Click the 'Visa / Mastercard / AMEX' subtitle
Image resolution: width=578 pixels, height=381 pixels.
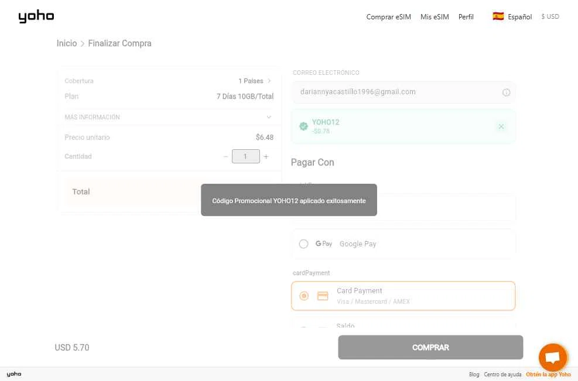[373, 301]
